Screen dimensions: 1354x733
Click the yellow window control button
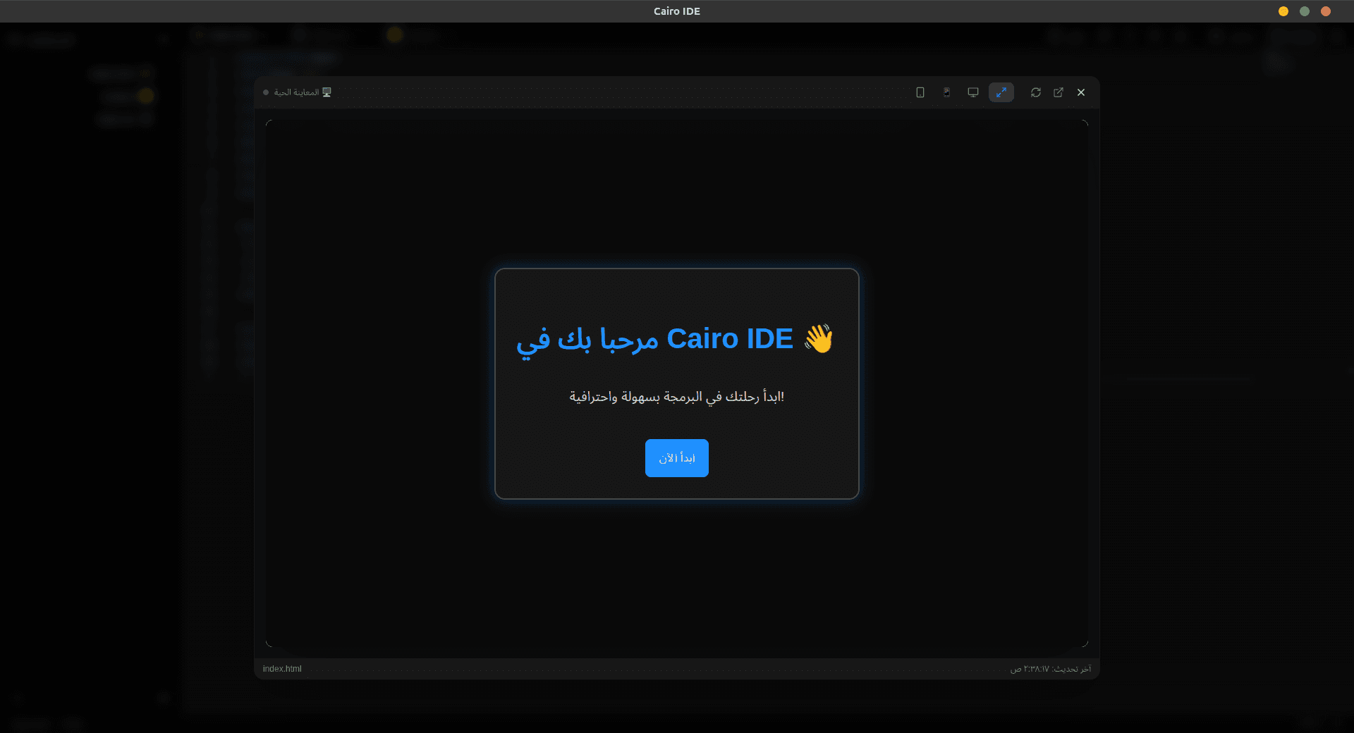1283,11
